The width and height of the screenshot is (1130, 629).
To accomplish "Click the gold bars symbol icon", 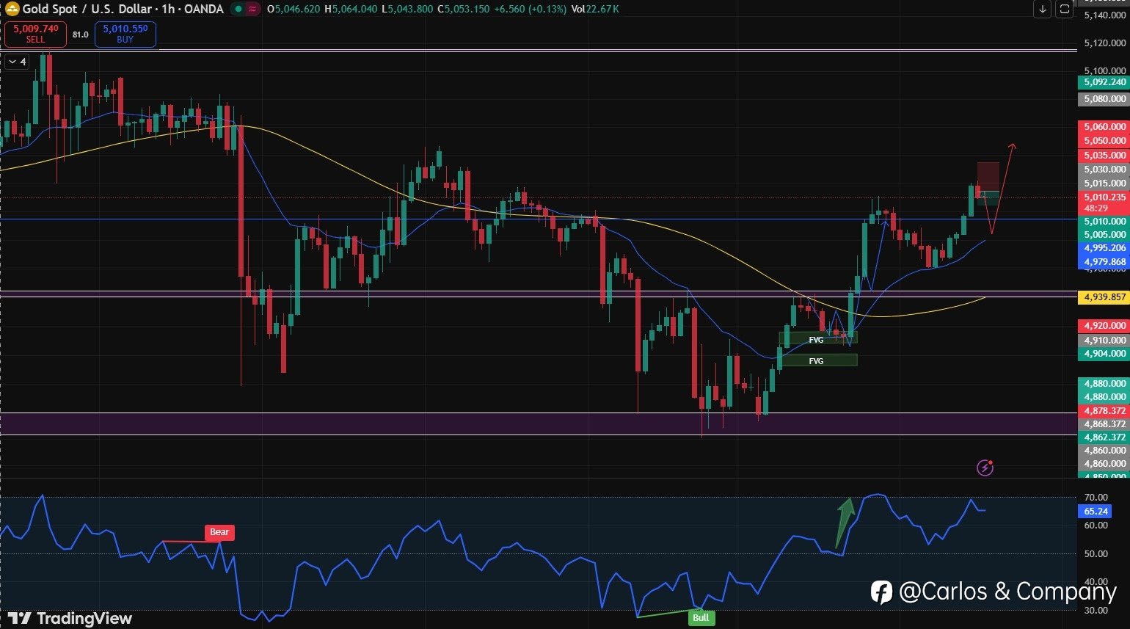I will click(x=12, y=10).
